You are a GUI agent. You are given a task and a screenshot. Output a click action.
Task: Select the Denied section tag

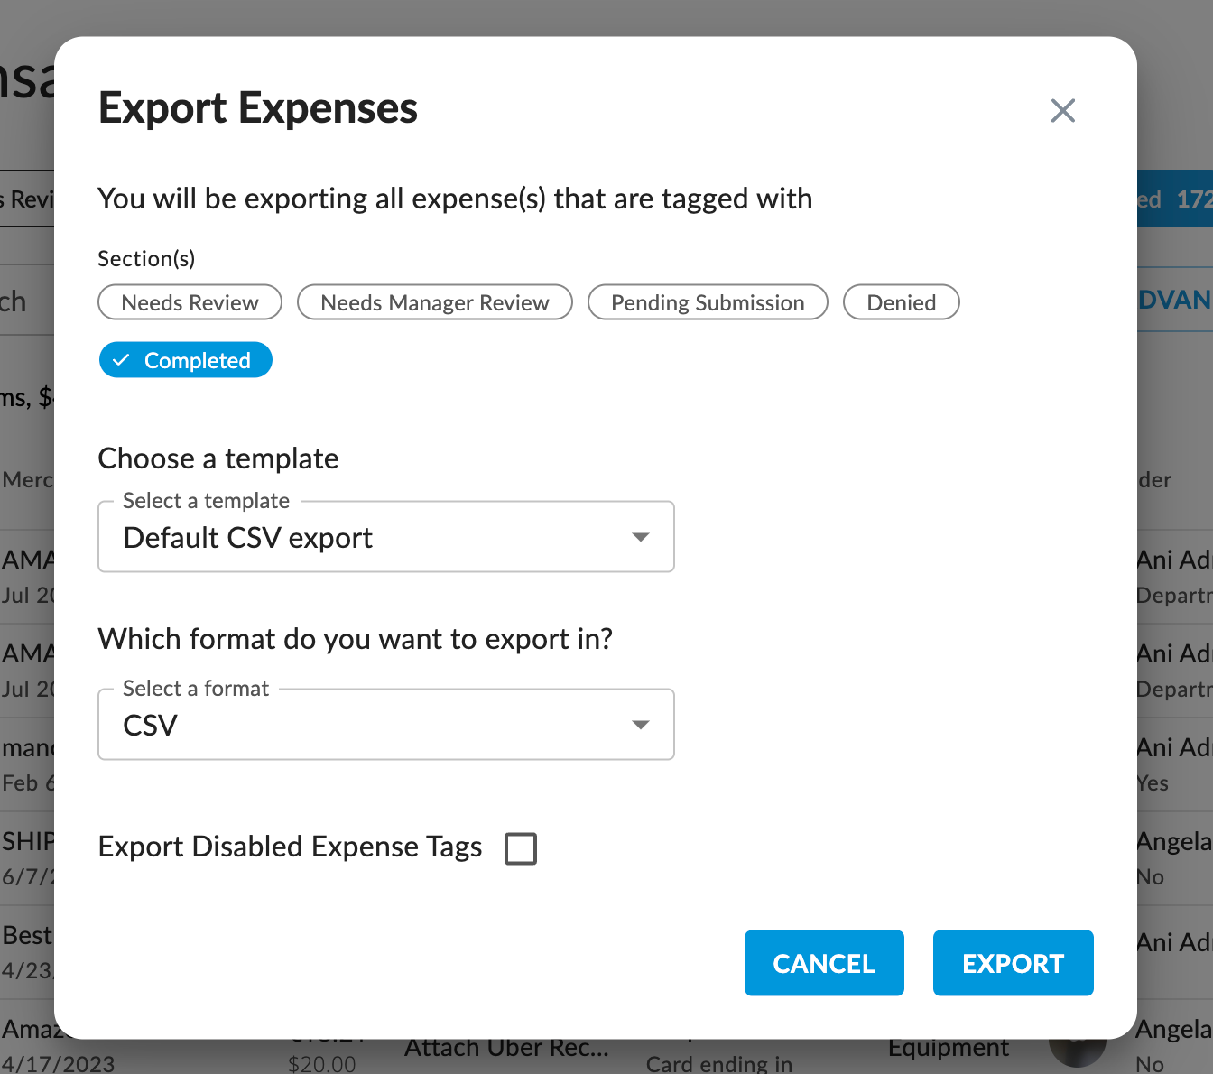901,302
